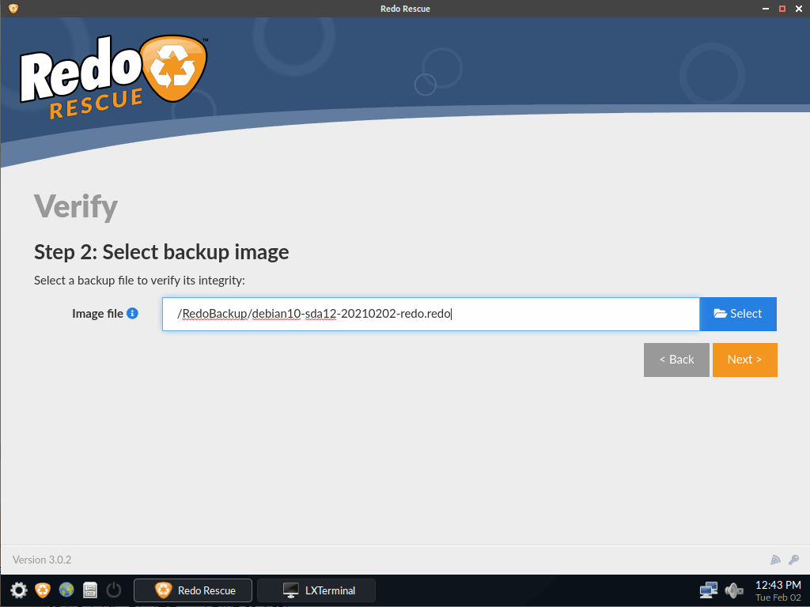Close the Redo Rescue window
The image size is (810, 607).
tap(799, 9)
